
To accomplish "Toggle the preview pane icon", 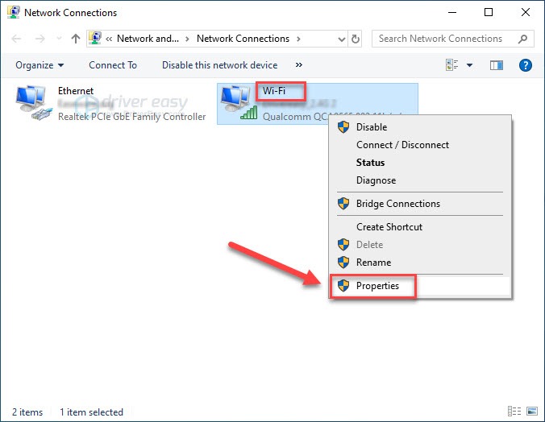I will [x=497, y=65].
